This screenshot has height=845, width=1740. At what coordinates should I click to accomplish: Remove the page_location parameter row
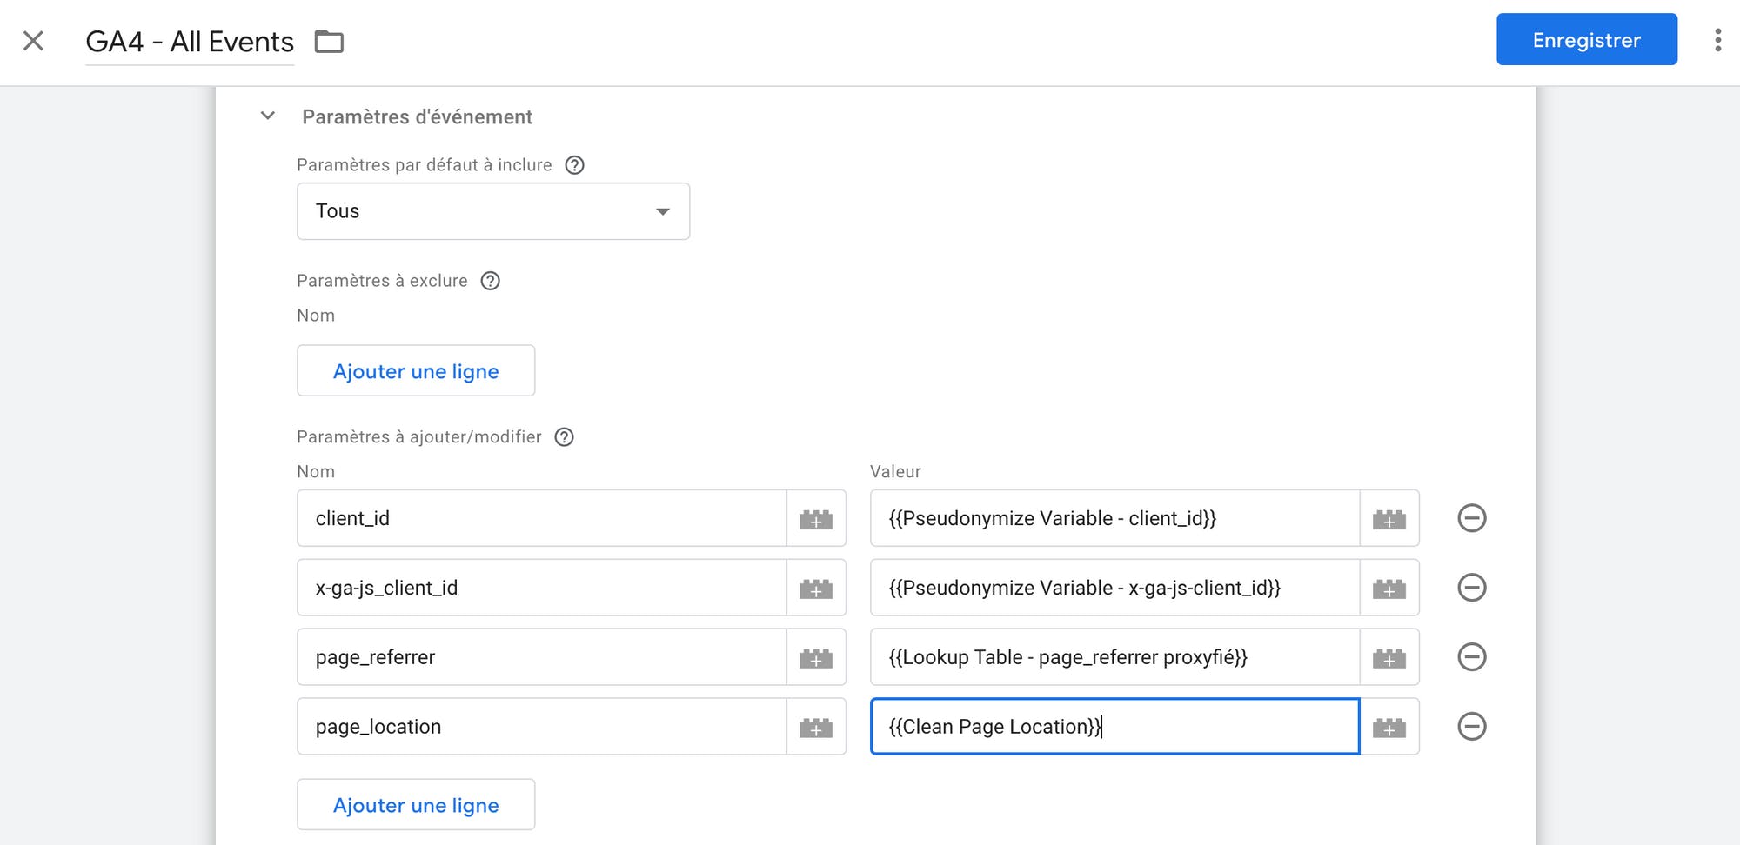[1472, 727]
